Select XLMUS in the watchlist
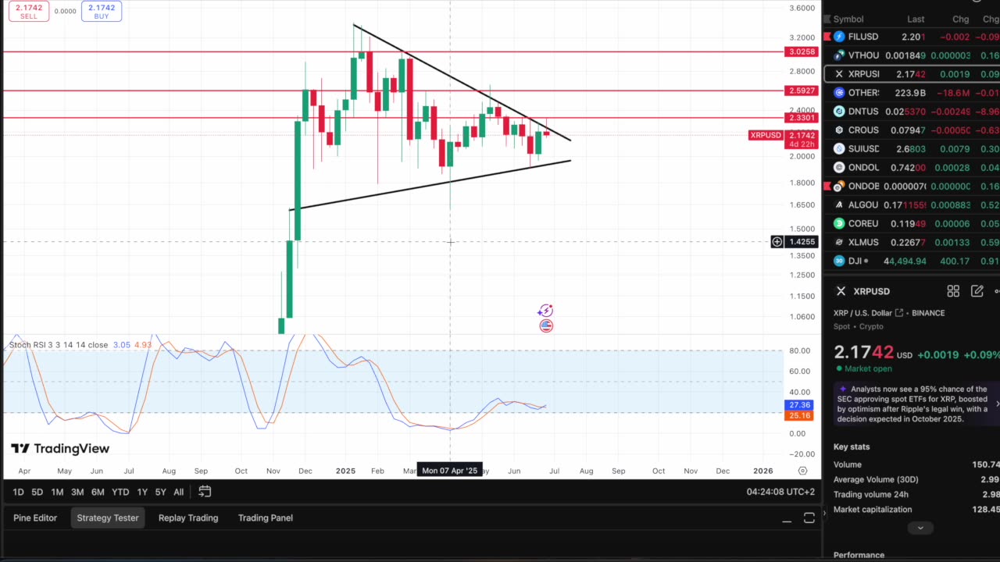Viewport: 1000px width, 562px height. tap(911, 243)
